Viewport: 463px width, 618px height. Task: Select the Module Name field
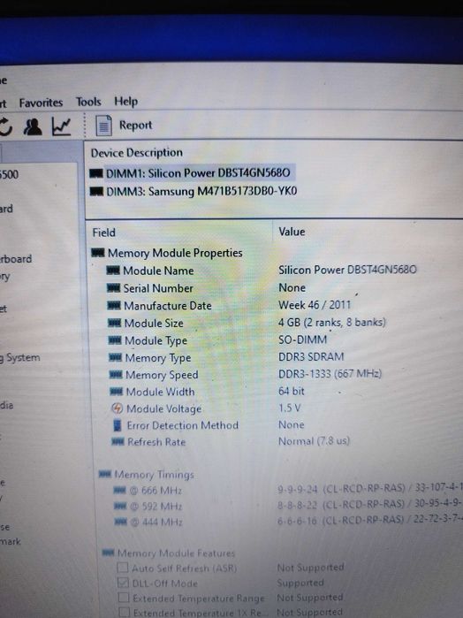tap(158, 271)
